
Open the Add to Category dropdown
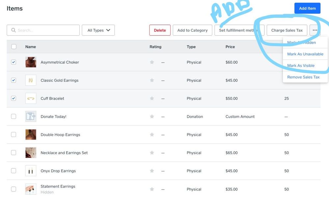(x=192, y=30)
